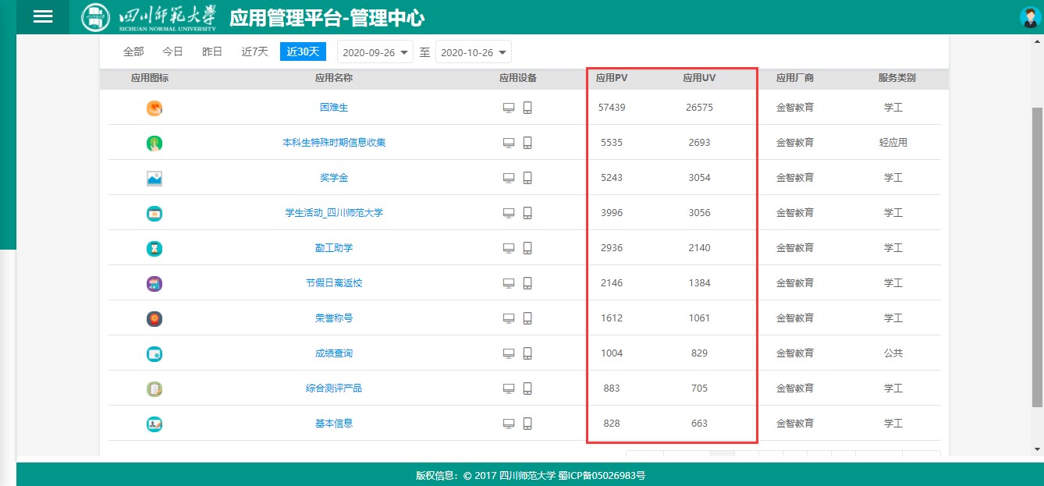Click the 困难生 app icon
This screenshot has width=1044, height=486.
pos(154,108)
